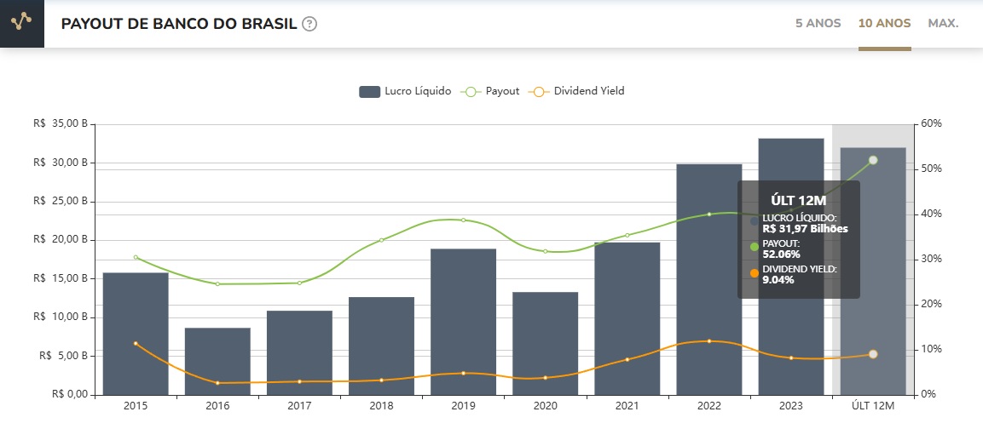Click the Payout point for ÚLT 12M
983x446 pixels.
[873, 160]
